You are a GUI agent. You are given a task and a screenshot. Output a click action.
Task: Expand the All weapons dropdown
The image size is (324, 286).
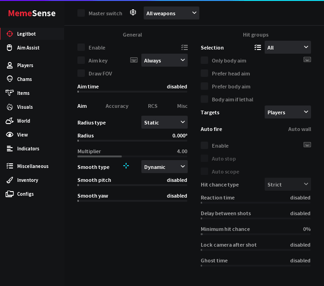coord(171,13)
